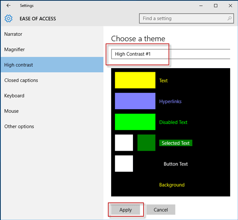
Task: Cancel the theme changes
Action: (161, 210)
